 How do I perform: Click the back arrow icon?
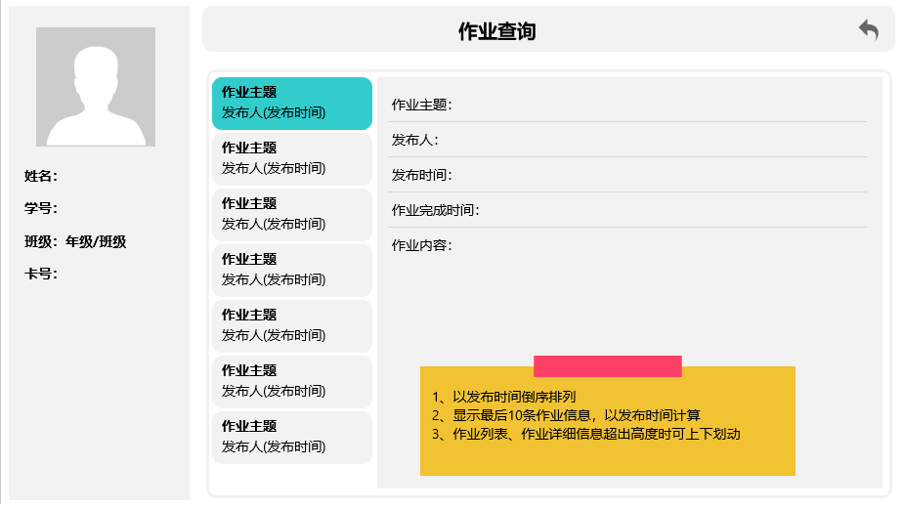tap(868, 30)
